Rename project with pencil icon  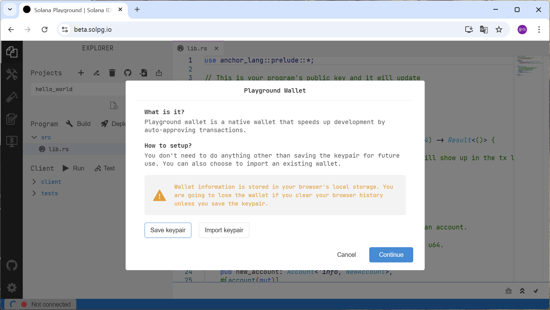coord(97,73)
